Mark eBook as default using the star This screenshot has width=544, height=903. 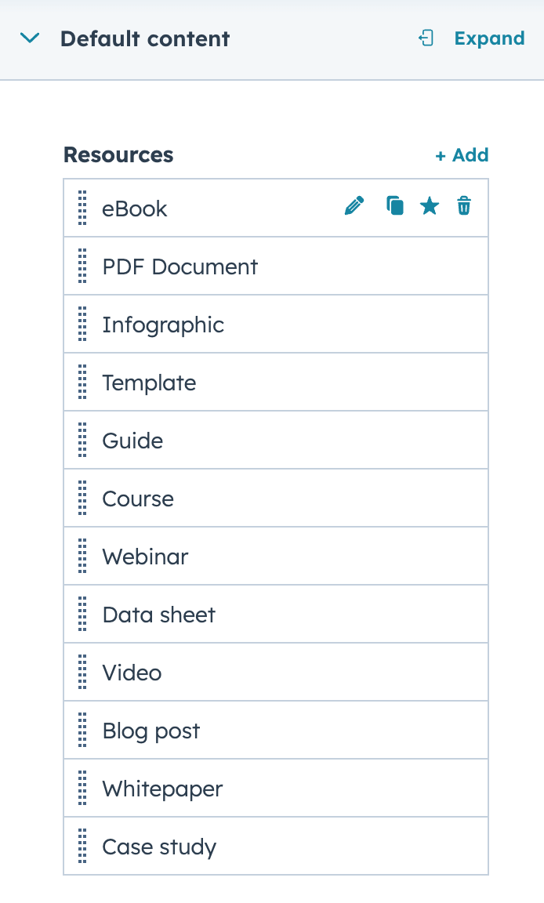pos(429,205)
